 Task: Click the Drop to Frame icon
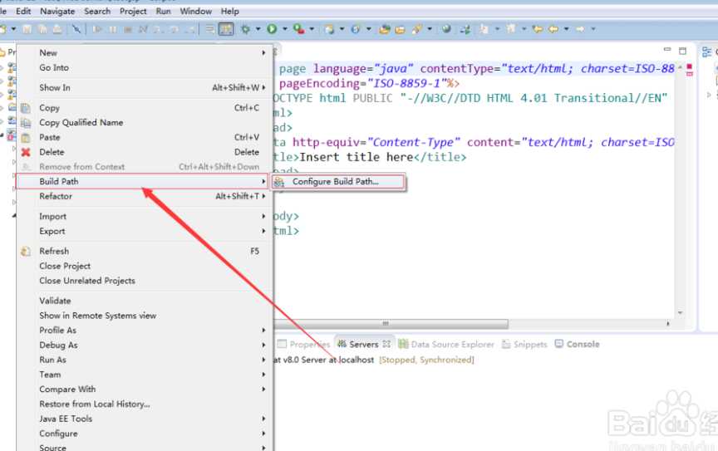[209, 29]
